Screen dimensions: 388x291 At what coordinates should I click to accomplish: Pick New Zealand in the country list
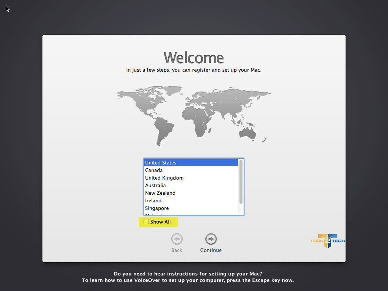(x=191, y=193)
